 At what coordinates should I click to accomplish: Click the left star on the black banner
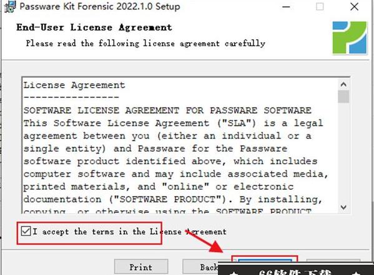(234, 273)
